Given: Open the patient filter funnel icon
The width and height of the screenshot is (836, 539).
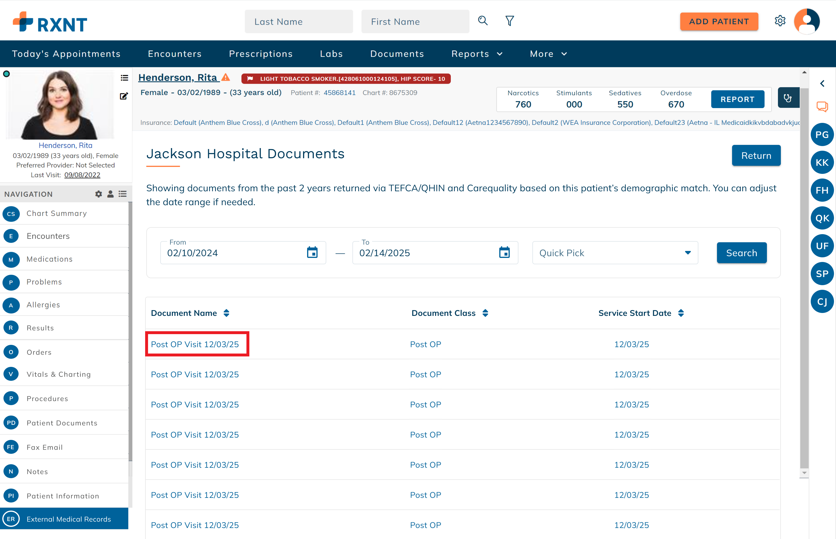Looking at the screenshot, I should pyautogui.click(x=510, y=21).
